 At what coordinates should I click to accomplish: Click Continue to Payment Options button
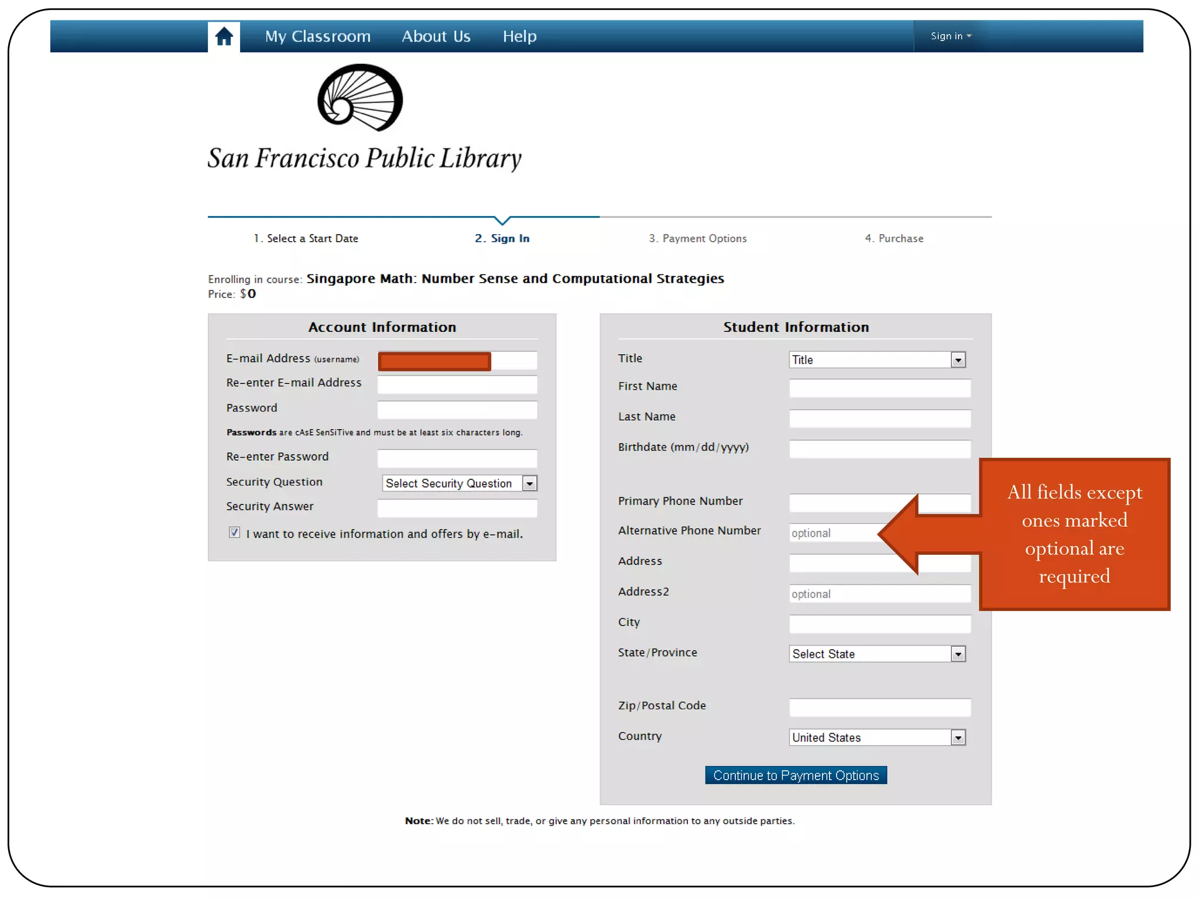pos(796,775)
